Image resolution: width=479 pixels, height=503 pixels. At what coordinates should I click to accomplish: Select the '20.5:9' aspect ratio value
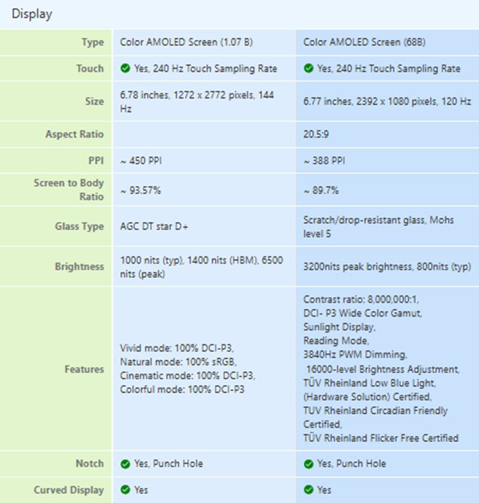(x=317, y=134)
